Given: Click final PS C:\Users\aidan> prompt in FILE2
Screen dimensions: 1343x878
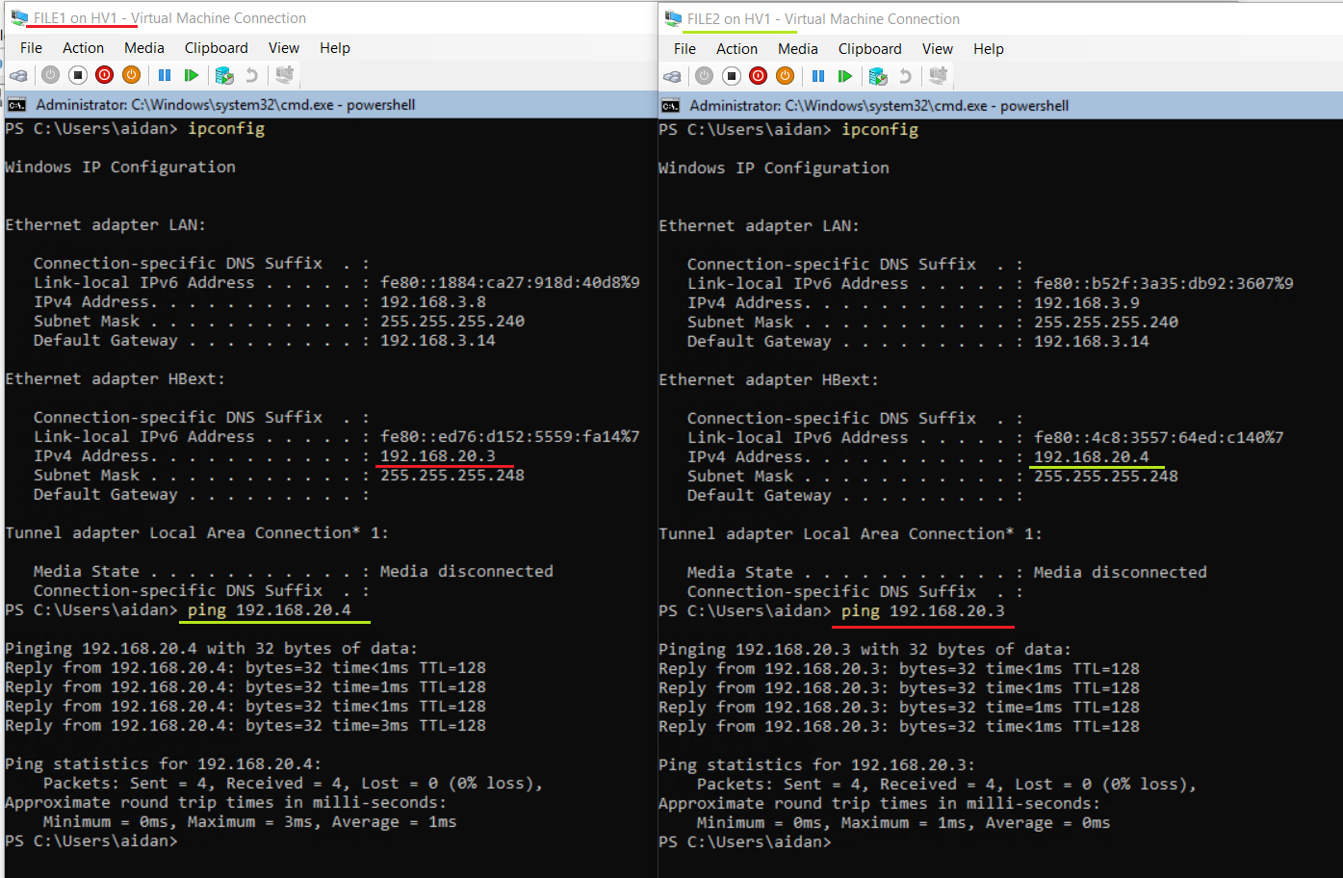Looking at the screenshot, I should coord(745,841).
